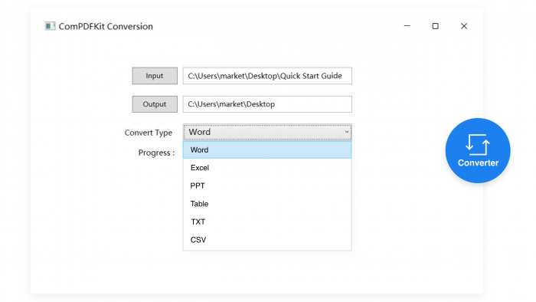Click the Output button

coord(155,104)
